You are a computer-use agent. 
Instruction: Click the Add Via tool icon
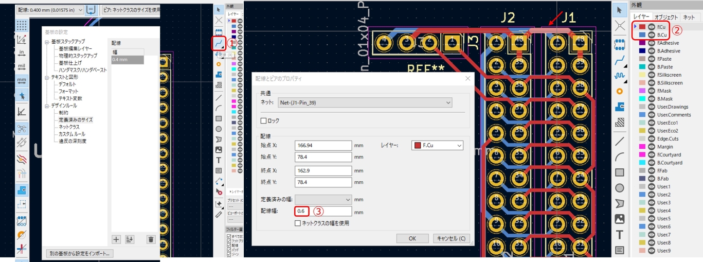pos(620,91)
